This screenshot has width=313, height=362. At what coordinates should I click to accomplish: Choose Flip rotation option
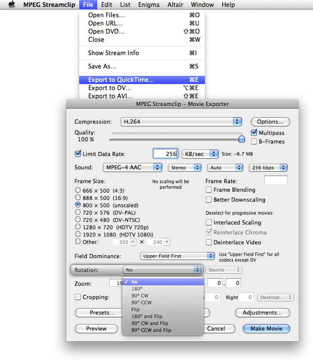coord(163,309)
